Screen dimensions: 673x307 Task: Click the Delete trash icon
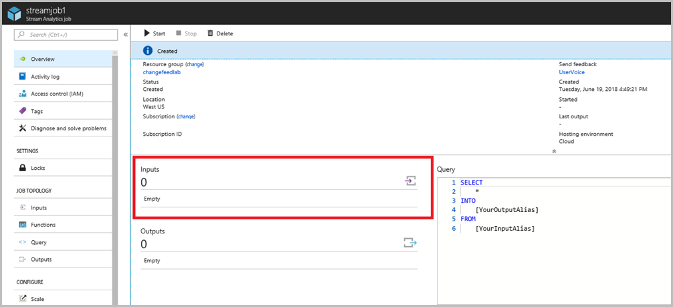point(210,33)
